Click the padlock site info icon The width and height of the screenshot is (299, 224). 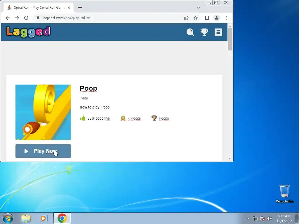pyautogui.click(x=38, y=18)
